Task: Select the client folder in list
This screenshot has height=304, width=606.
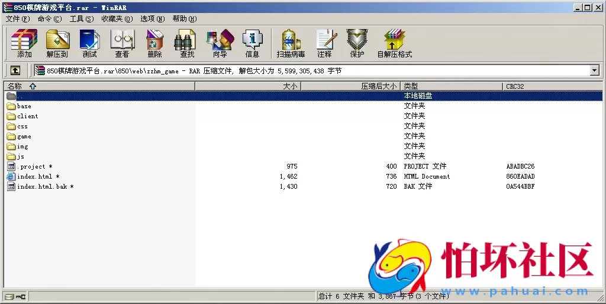Action: [27, 117]
